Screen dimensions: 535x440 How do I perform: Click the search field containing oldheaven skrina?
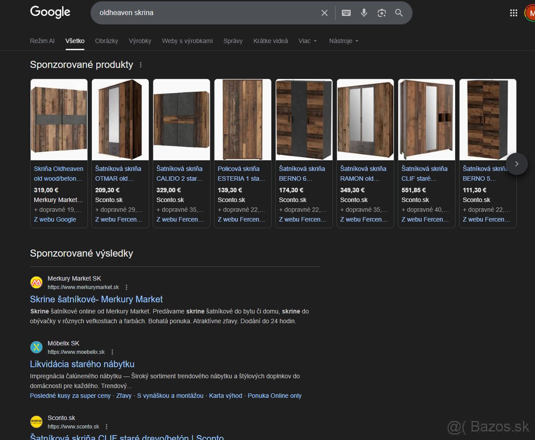click(205, 13)
